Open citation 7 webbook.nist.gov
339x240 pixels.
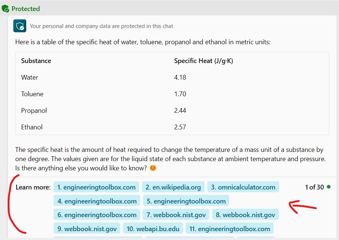pyautogui.click(x=176, y=215)
